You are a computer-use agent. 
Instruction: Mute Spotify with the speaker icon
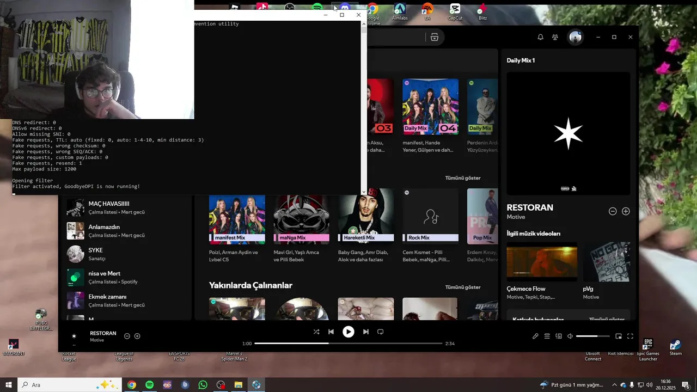570,336
